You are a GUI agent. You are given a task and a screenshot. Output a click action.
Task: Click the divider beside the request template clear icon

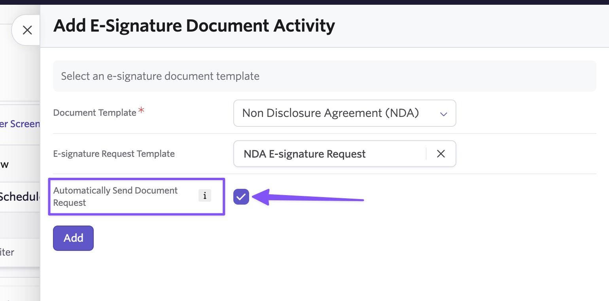click(426, 154)
